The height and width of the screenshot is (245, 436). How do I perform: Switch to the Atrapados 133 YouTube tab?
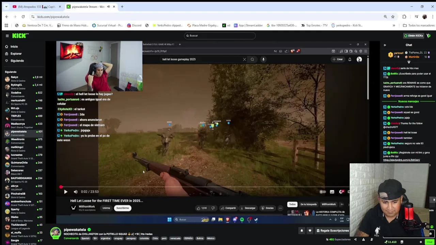(x=37, y=7)
